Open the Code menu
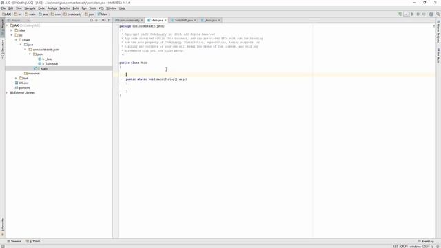The width and height of the screenshot is (441, 248). click(41, 8)
